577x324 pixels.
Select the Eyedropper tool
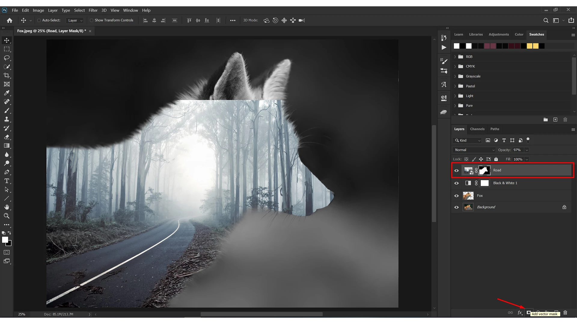click(x=7, y=93)
